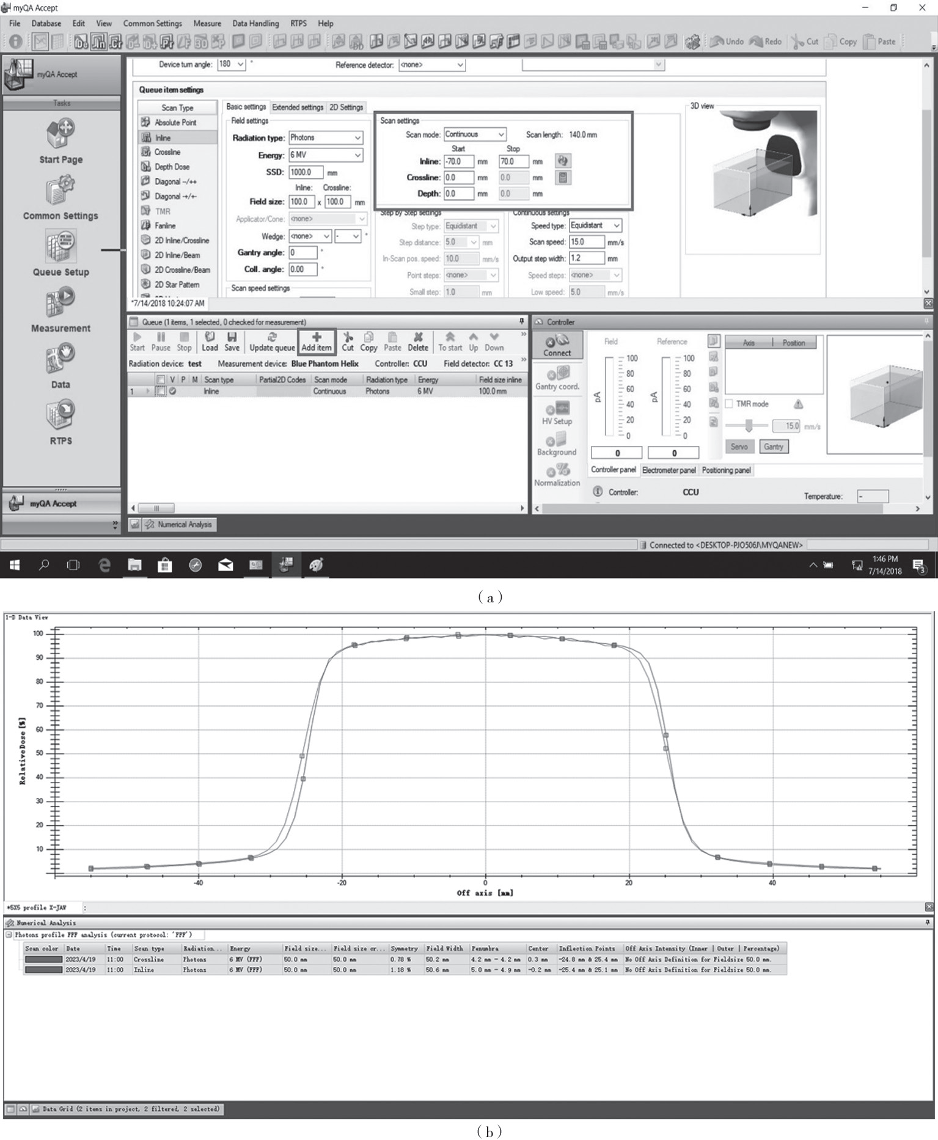Image resolution: width=938 pixels, height=1140 pixels.
Task: Click the main toolbar Cut button
Action: (805, 42)
